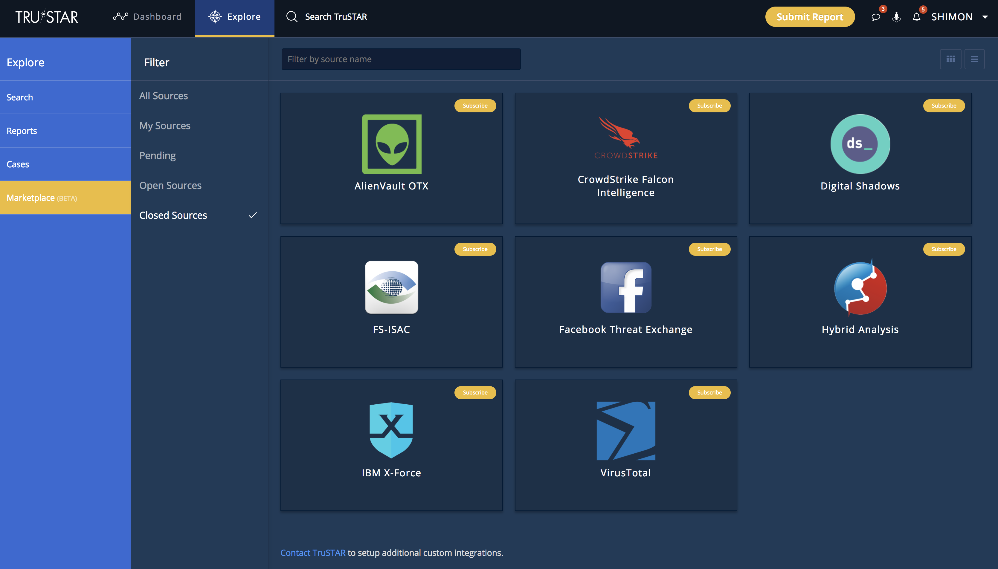Screen dimensions: 998x569
Task: Open the AlienVault OTX title
Action: (x=391, y=186)
